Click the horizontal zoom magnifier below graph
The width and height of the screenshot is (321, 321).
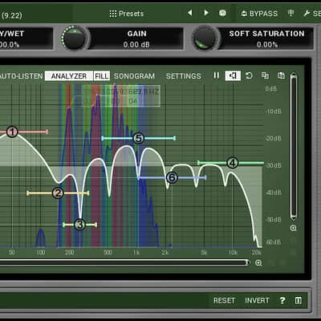[x=258, y=263]
